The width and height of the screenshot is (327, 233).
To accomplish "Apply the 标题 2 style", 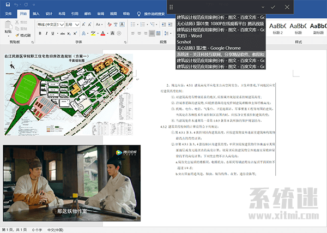I will tap(278, 28).
